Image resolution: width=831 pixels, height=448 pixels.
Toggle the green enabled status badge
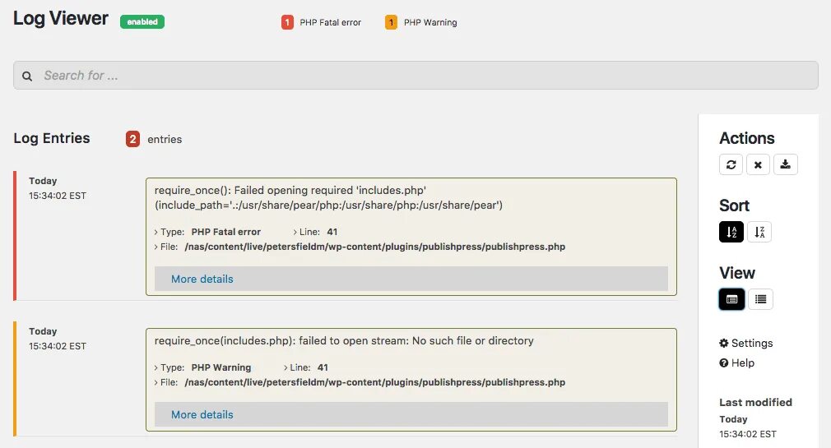[142, 22]
